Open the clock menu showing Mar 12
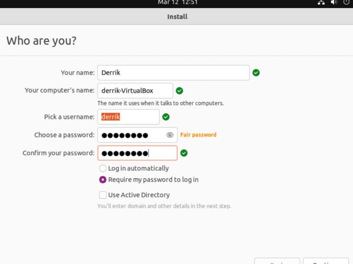This screenshot has width=353, height=264. point(177,3)
